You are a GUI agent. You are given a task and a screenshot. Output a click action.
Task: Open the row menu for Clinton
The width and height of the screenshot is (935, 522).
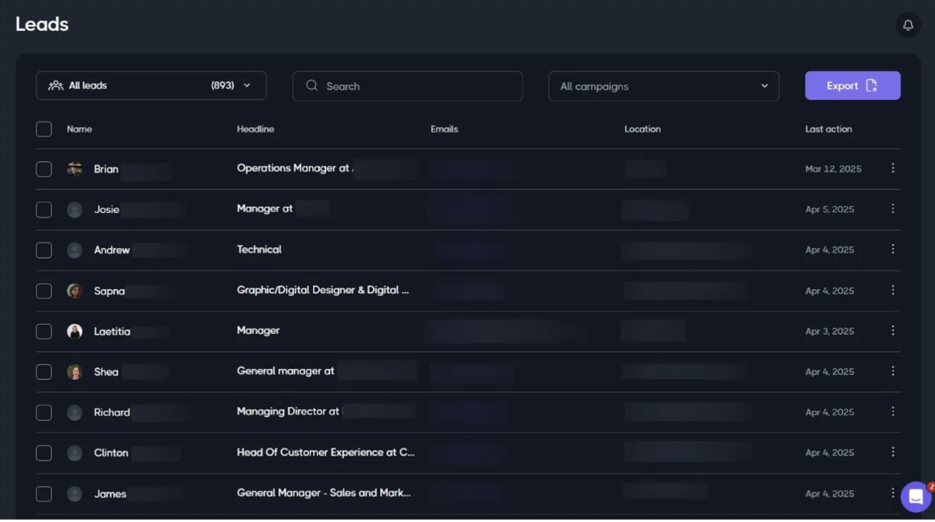893,452
